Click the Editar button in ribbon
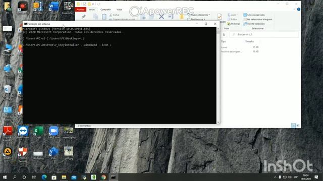The width and height of the screenshot is (323, 181). [232, 19]
